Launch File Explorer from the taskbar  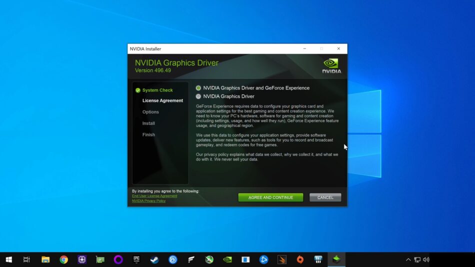click(45, 259)
